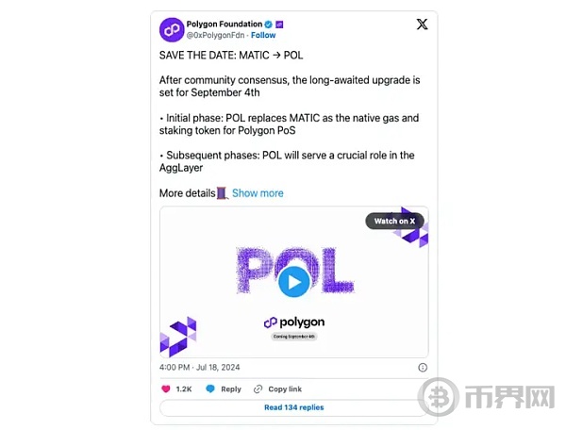
Task: Expand tweet text with Show more
Action: click(258, 193)
